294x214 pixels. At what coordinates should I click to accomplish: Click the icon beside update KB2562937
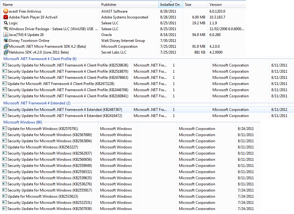click(x=5, y=153)
